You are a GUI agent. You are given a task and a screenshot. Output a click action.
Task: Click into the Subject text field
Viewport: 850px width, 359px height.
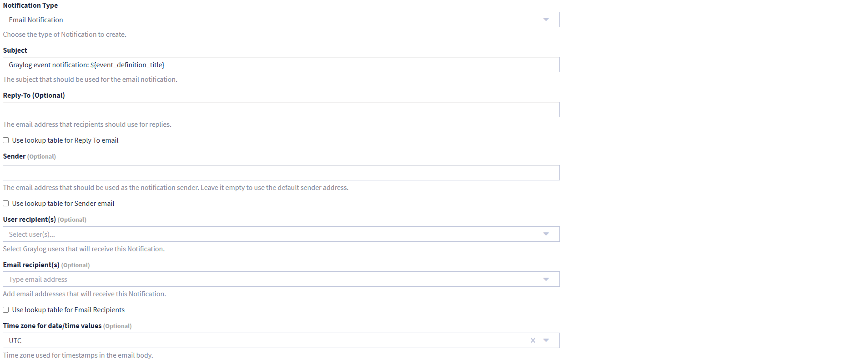tap(281, 65)
